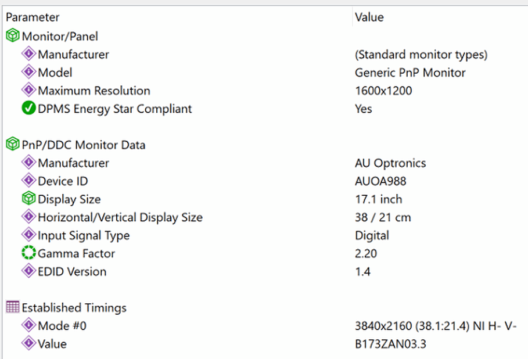Click the purple grid icon beside Established Timings
This screenshot has width=528, height=359.
pyautogui.click(x=12, y=307)
